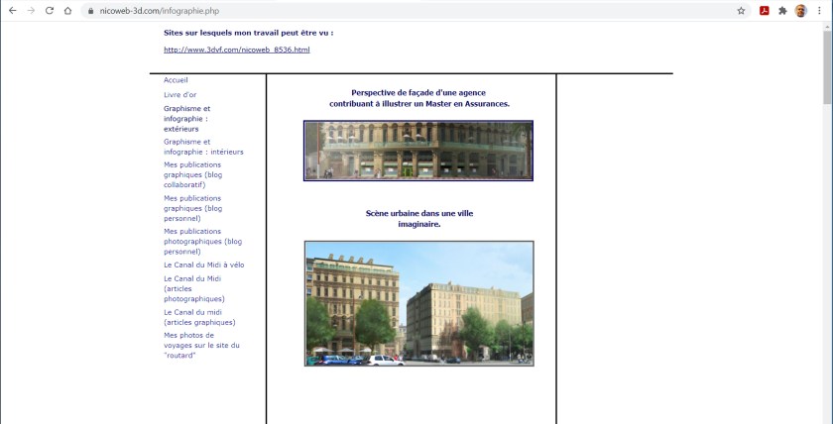Image resolution: width=833 pixels, height=424 pixels.
Task: Open the Chrome three-dot menu
Action: click(x=819, y=11)
